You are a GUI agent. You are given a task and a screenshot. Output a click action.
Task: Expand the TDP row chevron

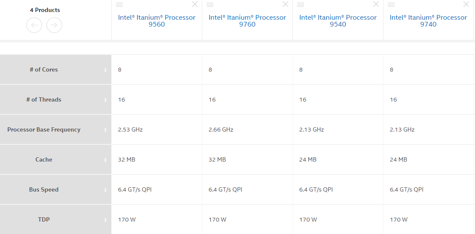(x=105, y=220)
